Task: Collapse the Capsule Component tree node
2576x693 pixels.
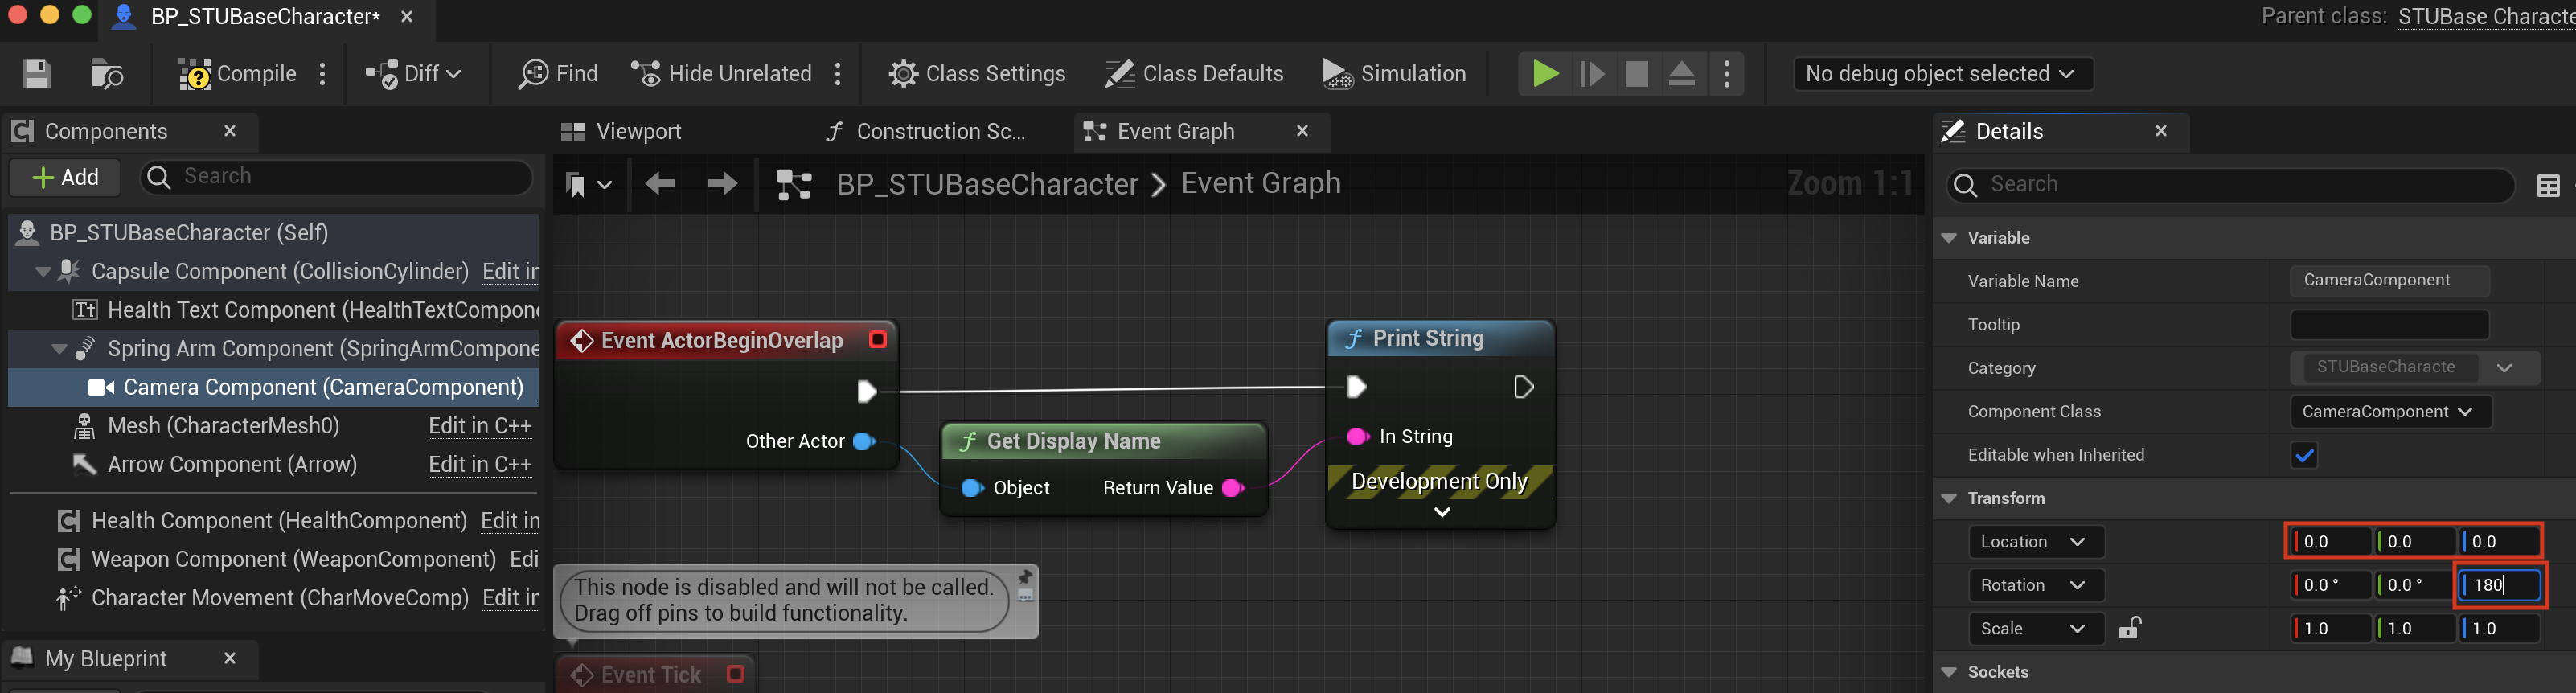Action: [43, 272]
